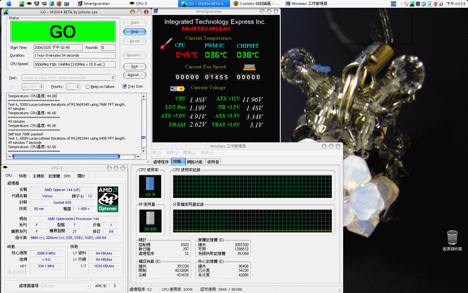Click the red up-down arrows tray icon
468x293 pixels.
[x=435, y=4]
